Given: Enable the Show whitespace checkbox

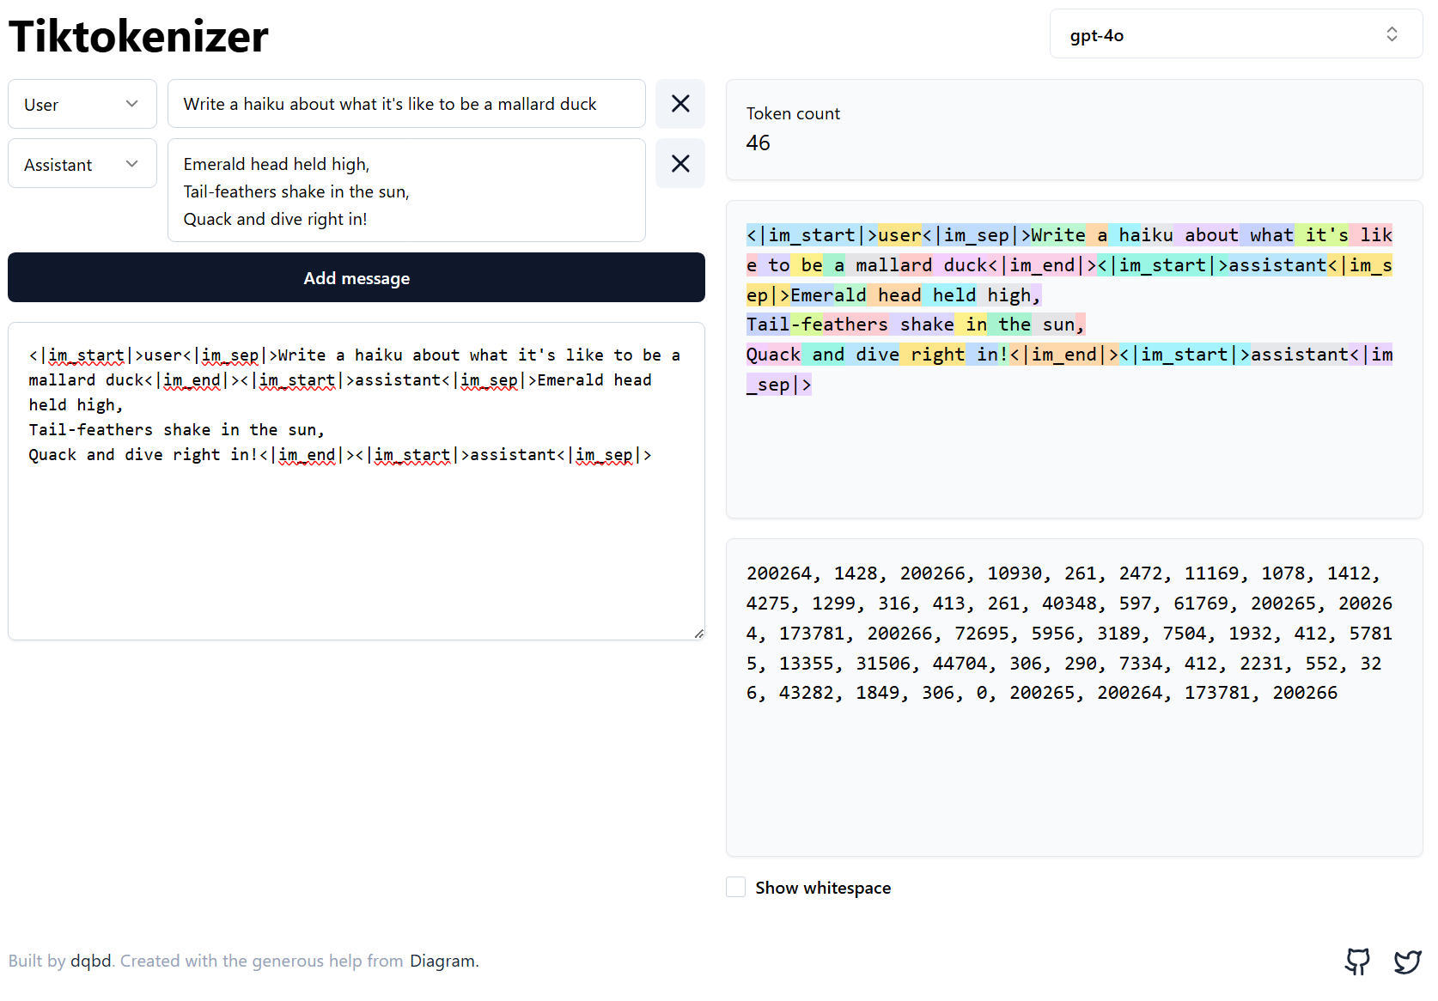Looking at the screenshot, I should 736,888.
